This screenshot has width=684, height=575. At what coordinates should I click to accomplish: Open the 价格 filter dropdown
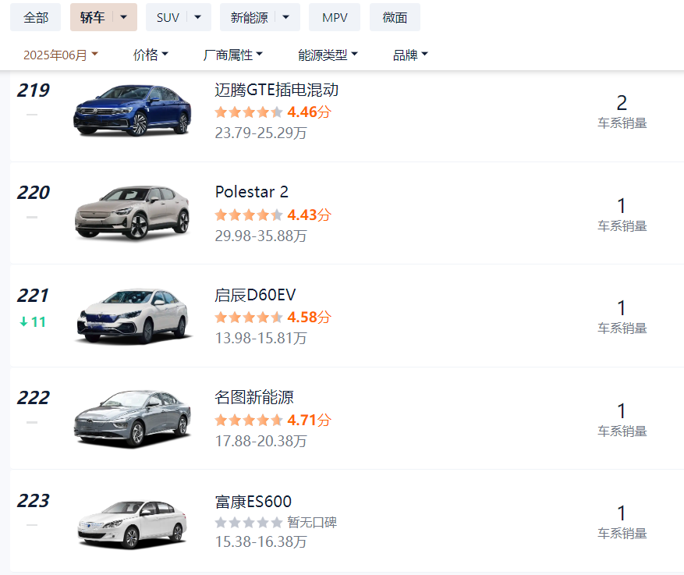[151, 55]
